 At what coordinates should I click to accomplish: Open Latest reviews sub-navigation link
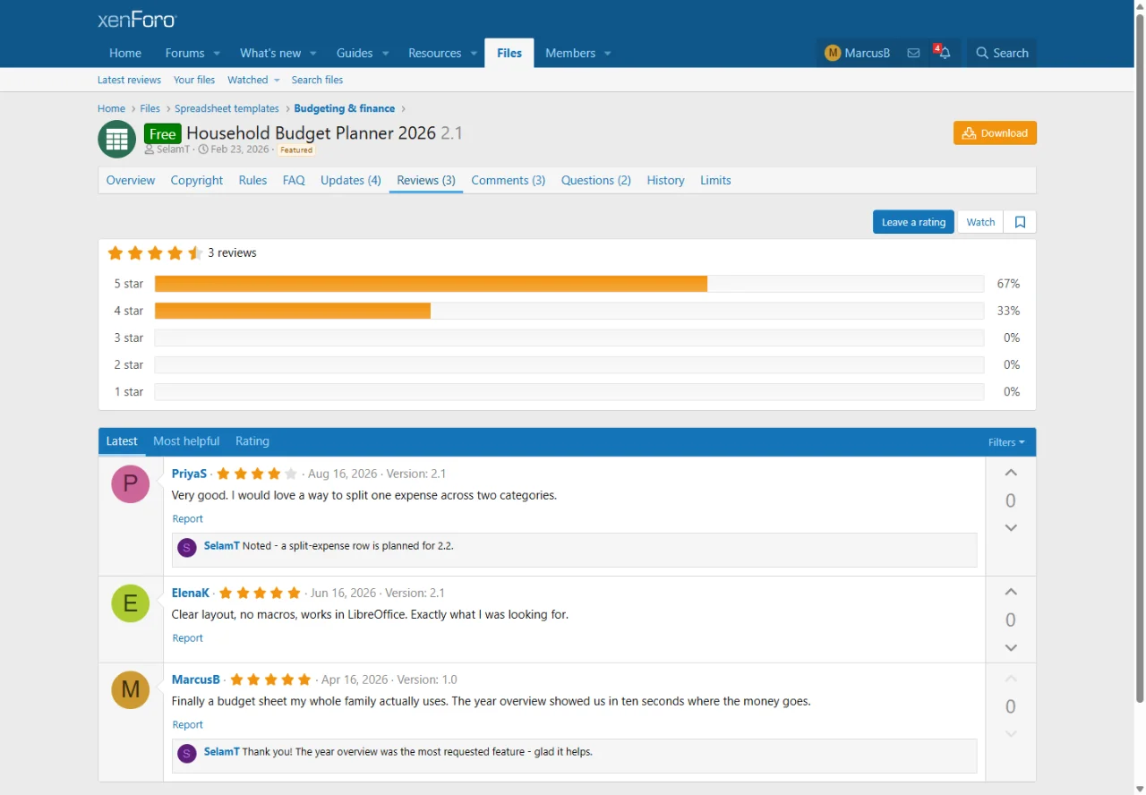point(129,81)
